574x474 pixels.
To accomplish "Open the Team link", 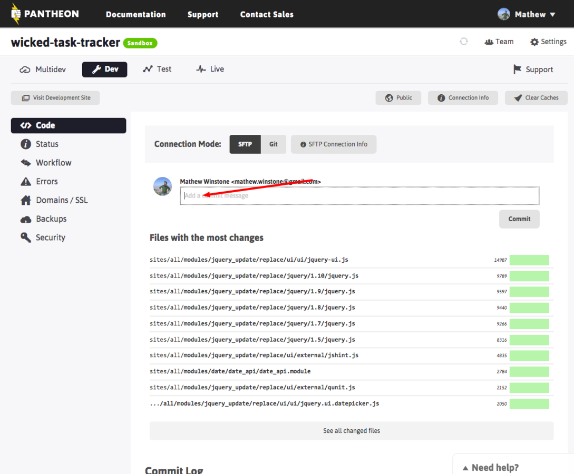I will click(x=499, y=42).
